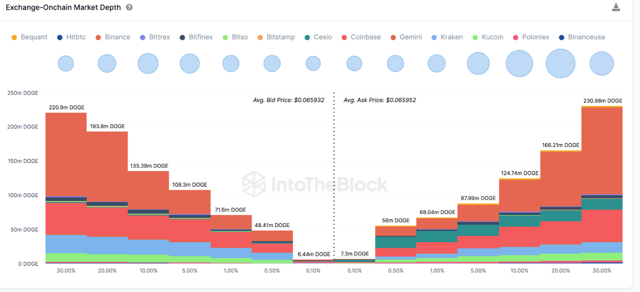Click the Bitso legend marker
The width and height of the screenshot is (640, 292).
(225, 37)
